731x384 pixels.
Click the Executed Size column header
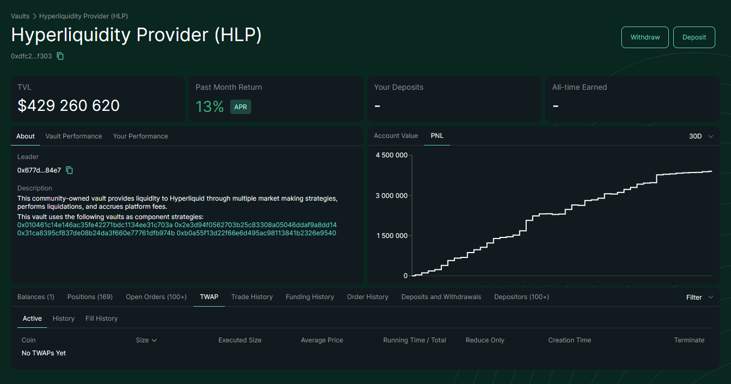[240, 340]
